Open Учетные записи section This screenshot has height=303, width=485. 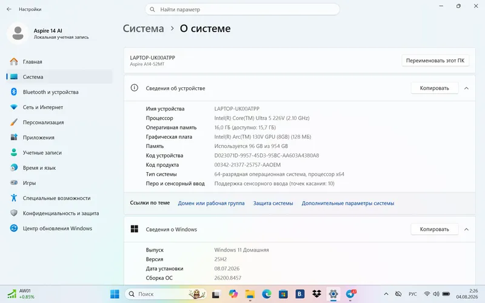click(59, 153)
